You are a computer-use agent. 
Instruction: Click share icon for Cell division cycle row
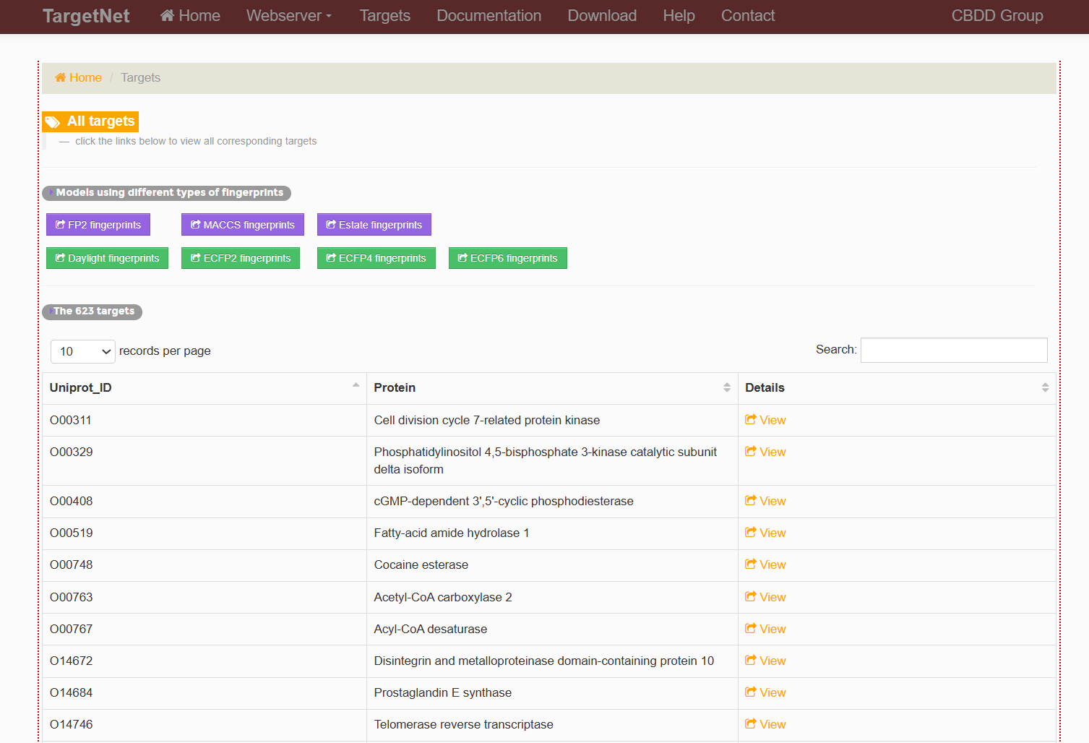click(751, 420)
